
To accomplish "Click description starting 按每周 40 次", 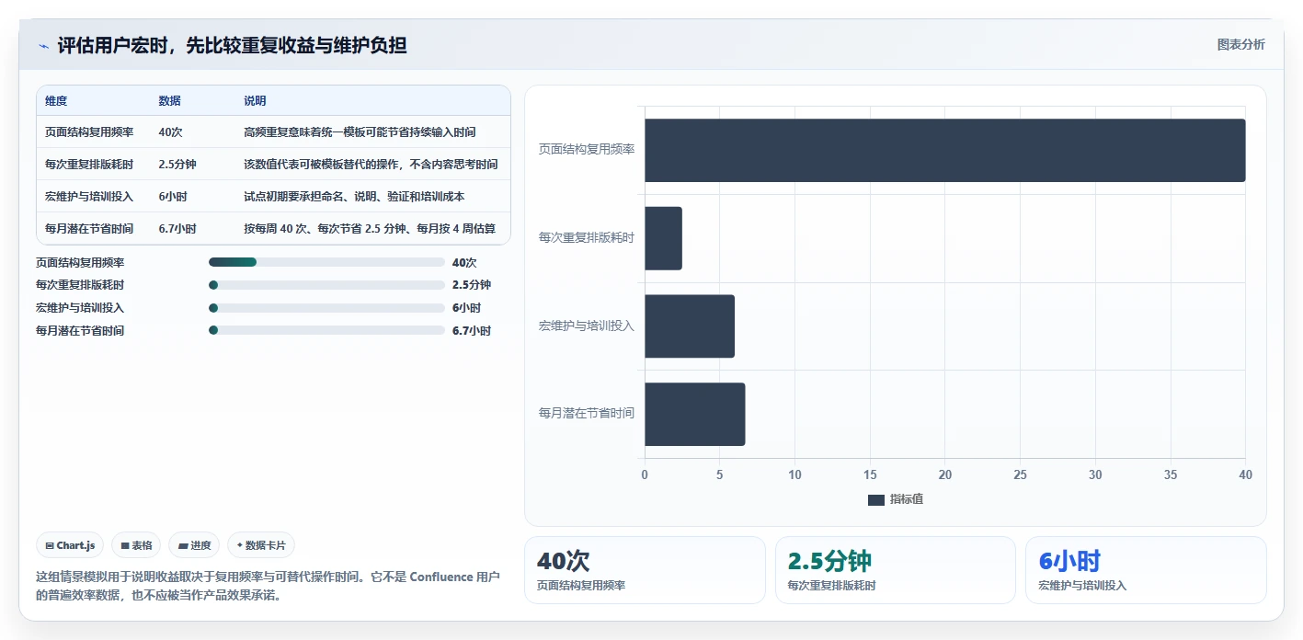I will [370, 229].
